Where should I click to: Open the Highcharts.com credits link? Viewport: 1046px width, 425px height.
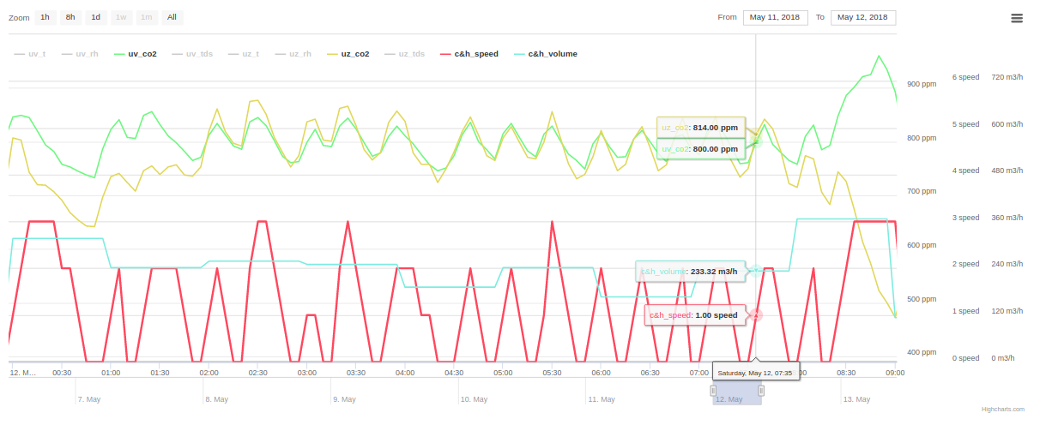click(x=1003, y=410)
